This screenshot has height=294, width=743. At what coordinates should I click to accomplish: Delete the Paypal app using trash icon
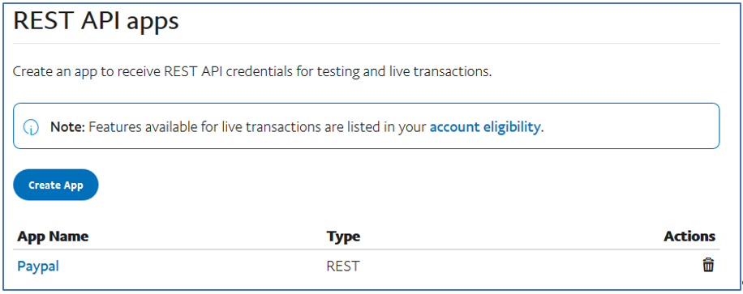(708, 265)
